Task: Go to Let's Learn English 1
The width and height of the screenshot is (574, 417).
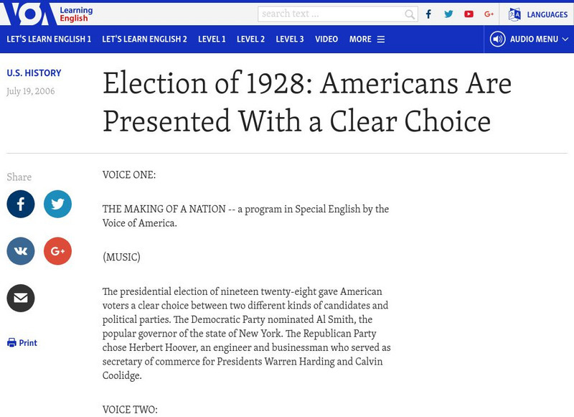Action: [49, 39]
